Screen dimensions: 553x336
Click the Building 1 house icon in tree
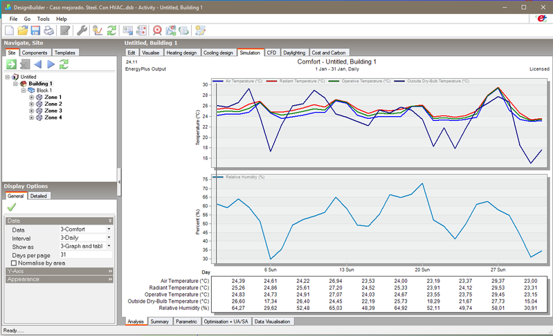pos(24,84)
